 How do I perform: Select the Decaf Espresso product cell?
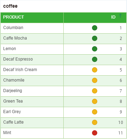click(32, 60)
